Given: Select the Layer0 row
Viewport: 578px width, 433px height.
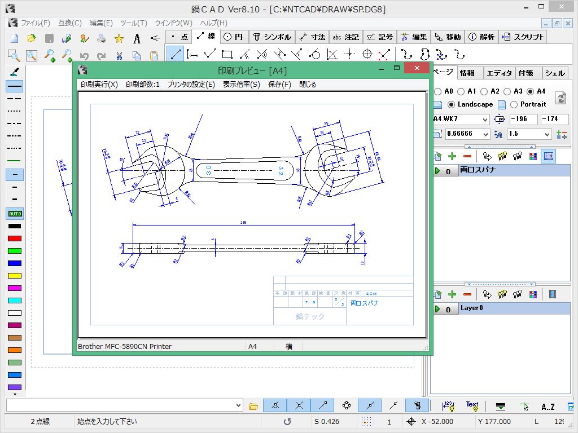Looking at the screenshot, I should tap(502, 308).
